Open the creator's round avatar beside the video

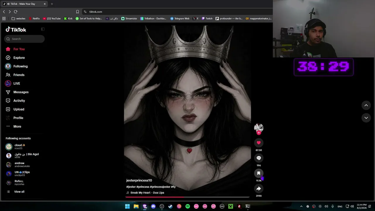(x=259, y=128)
